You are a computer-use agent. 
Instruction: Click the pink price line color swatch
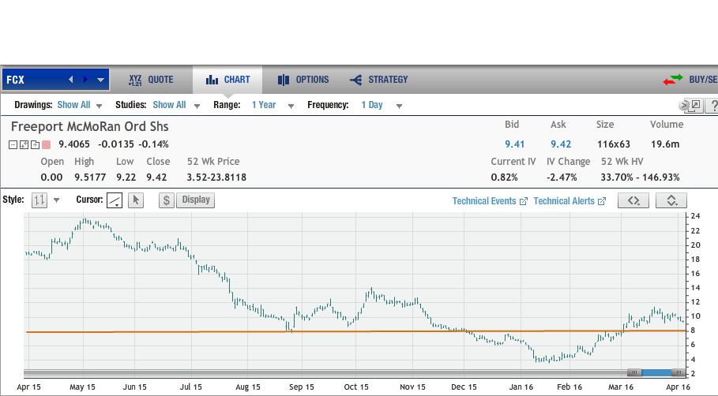[46, 145]
